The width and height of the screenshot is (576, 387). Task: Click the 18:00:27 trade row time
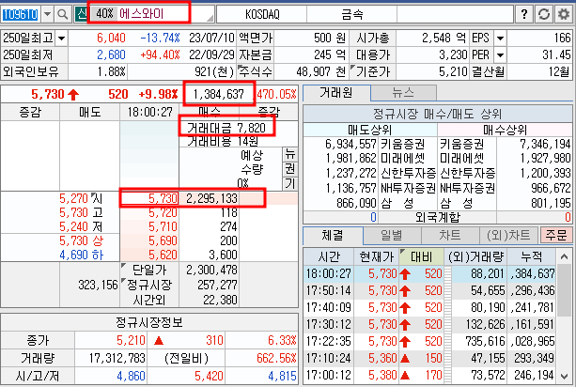coord(329,274)
